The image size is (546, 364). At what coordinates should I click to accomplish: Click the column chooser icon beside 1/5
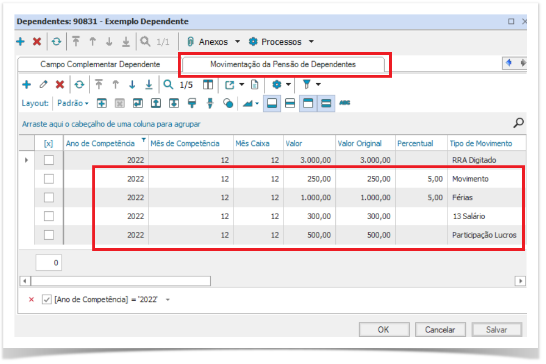tap(208, 84)
